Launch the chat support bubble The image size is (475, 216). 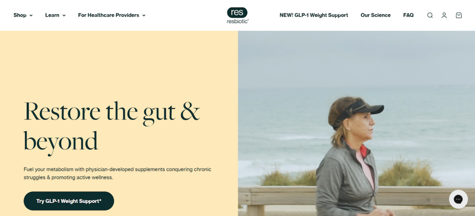click(458, 199)
